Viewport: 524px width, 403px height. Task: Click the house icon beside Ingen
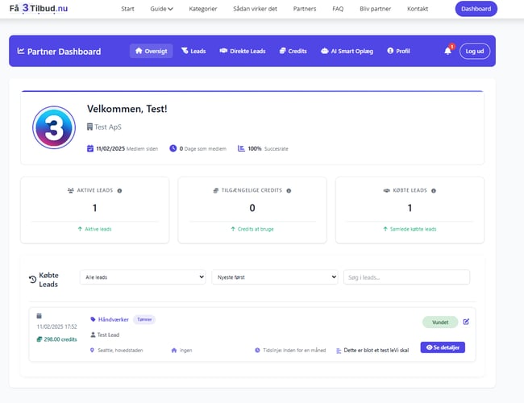click(x=174, y=350)
